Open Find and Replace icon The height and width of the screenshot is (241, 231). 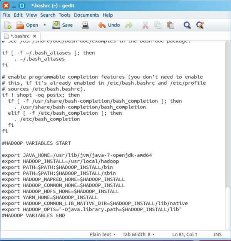point(200,25)
